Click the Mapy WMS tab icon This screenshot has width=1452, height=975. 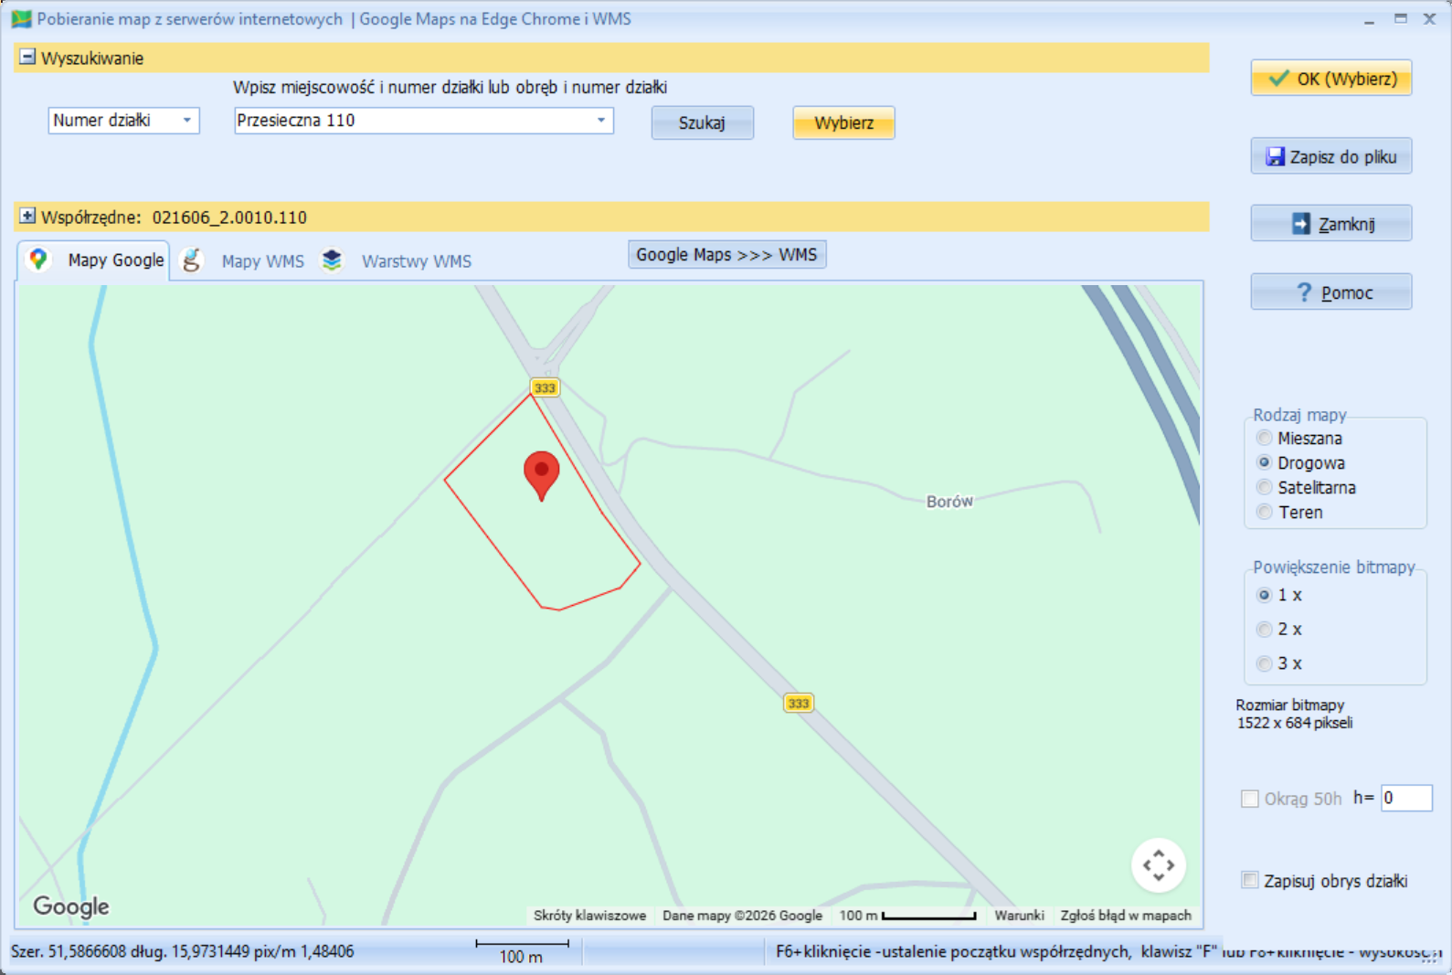point(192,260)
